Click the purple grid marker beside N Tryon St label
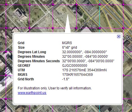This screenshot has height=112, width=132. tap(76, 28)
